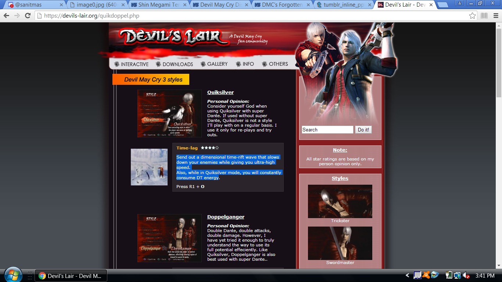Switch to the DMC's Forgotten tab
Viewport: 502px width, 282px height.
pyautogui.click(x=281, y=5)
